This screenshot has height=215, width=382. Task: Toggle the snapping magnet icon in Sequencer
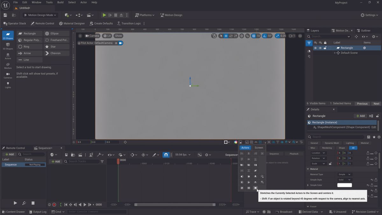pos(166,154)
